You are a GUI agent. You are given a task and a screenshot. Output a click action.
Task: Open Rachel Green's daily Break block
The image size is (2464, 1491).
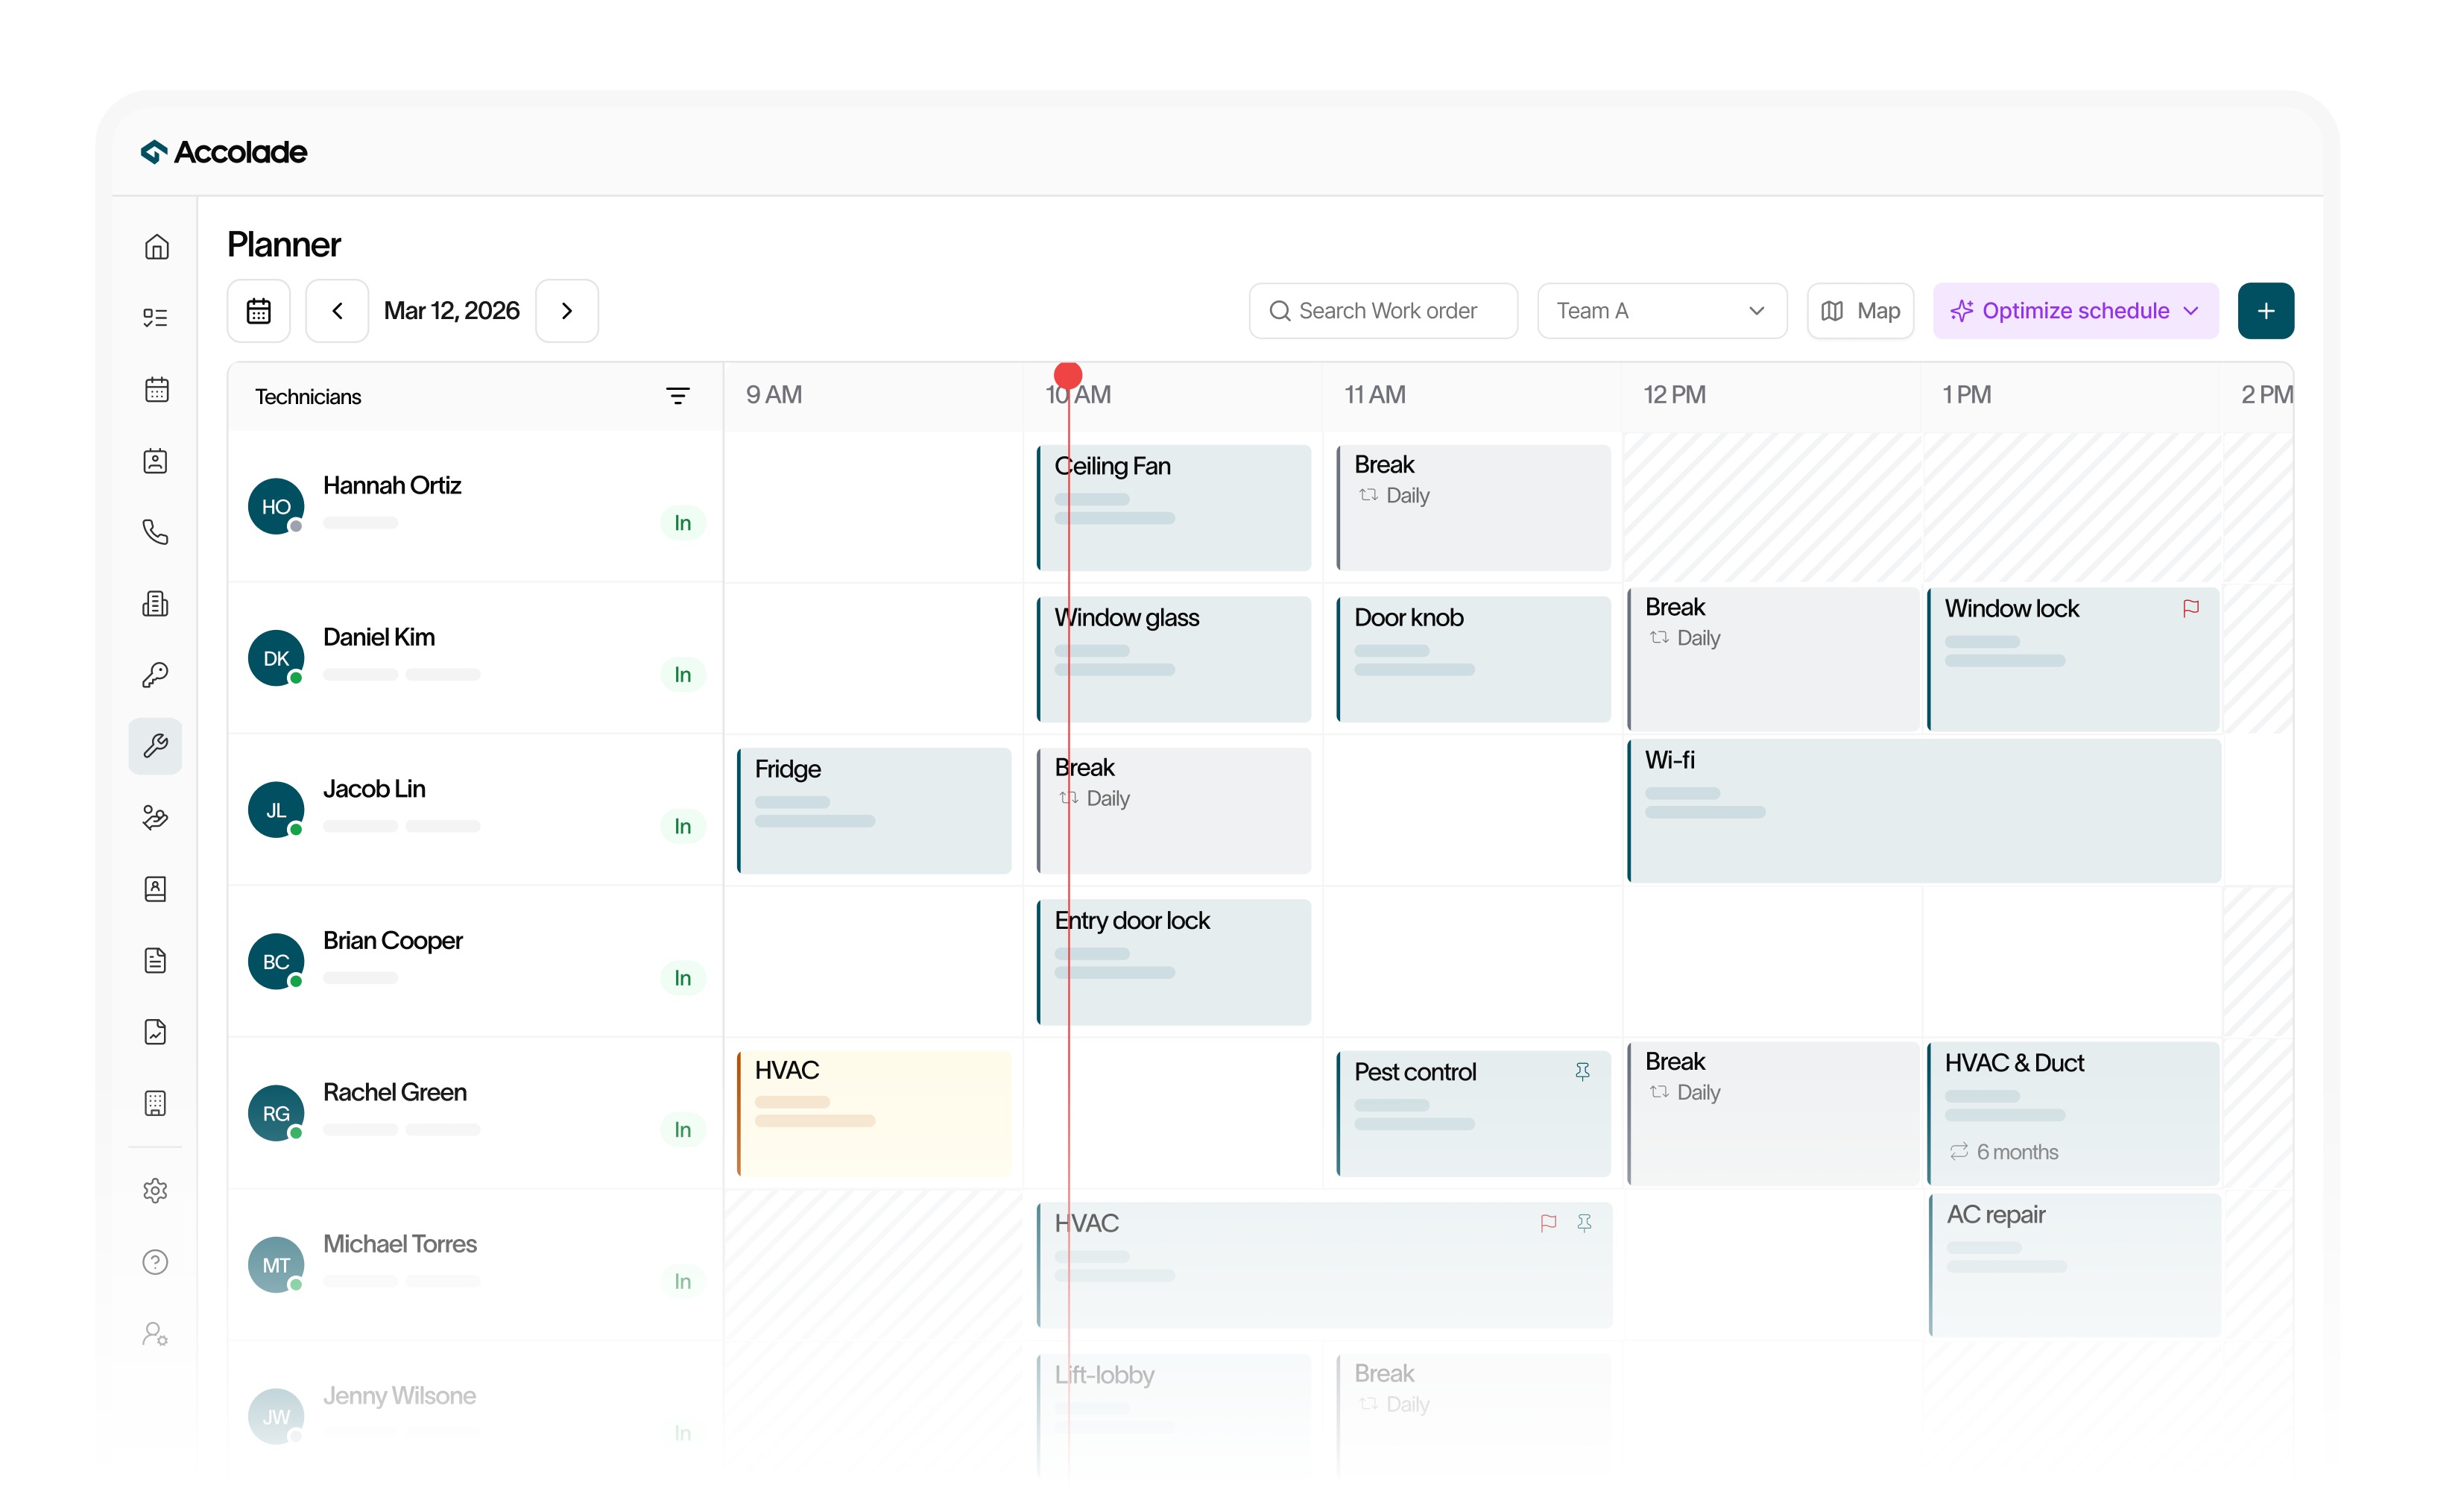(1774, 1113)
